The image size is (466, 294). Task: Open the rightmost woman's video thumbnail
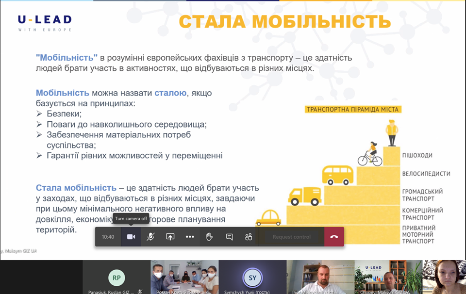[x=444, y=278]
